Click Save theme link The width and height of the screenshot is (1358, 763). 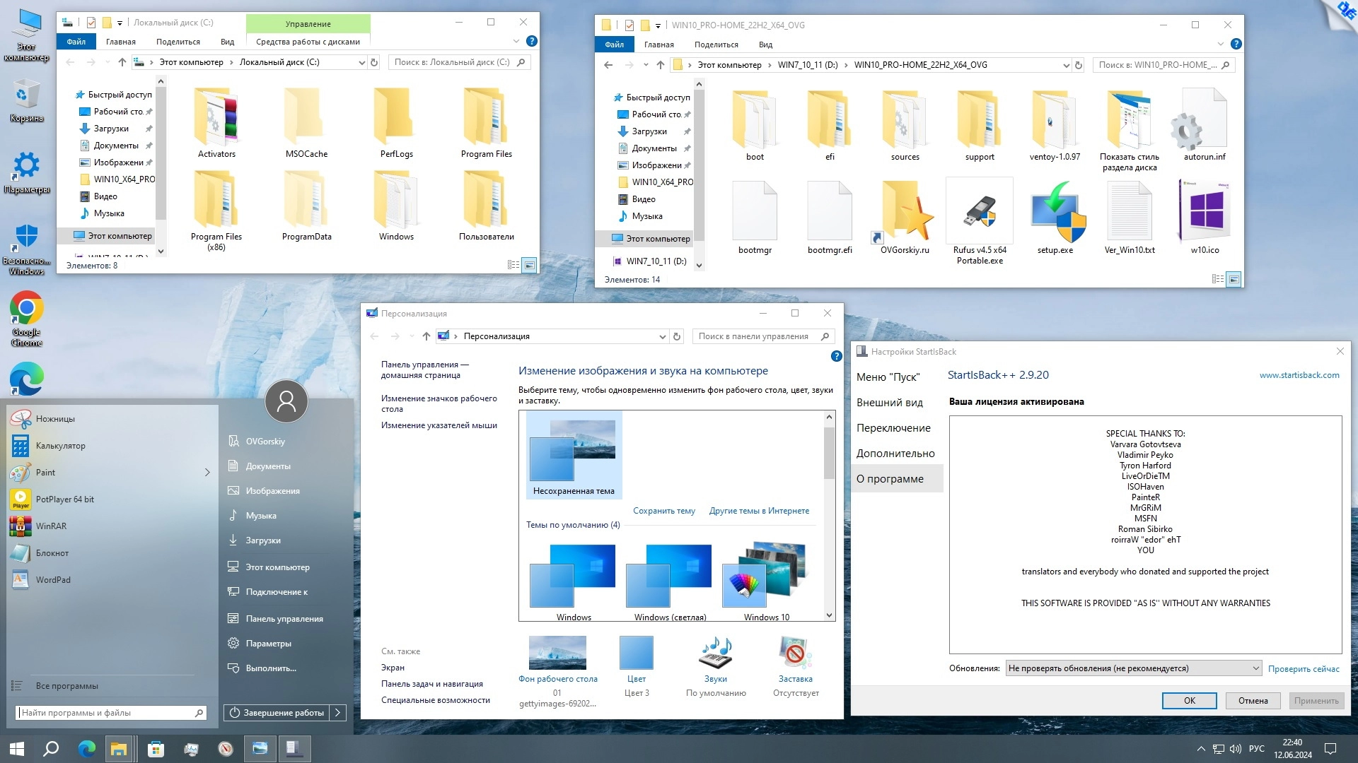point(663,511)
